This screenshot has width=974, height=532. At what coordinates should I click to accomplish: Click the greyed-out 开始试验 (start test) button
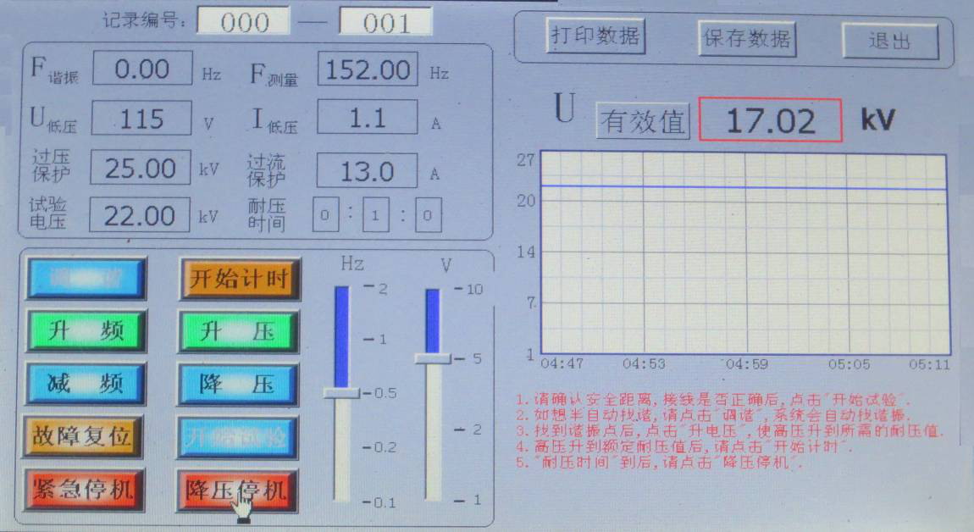coord(238,437)
